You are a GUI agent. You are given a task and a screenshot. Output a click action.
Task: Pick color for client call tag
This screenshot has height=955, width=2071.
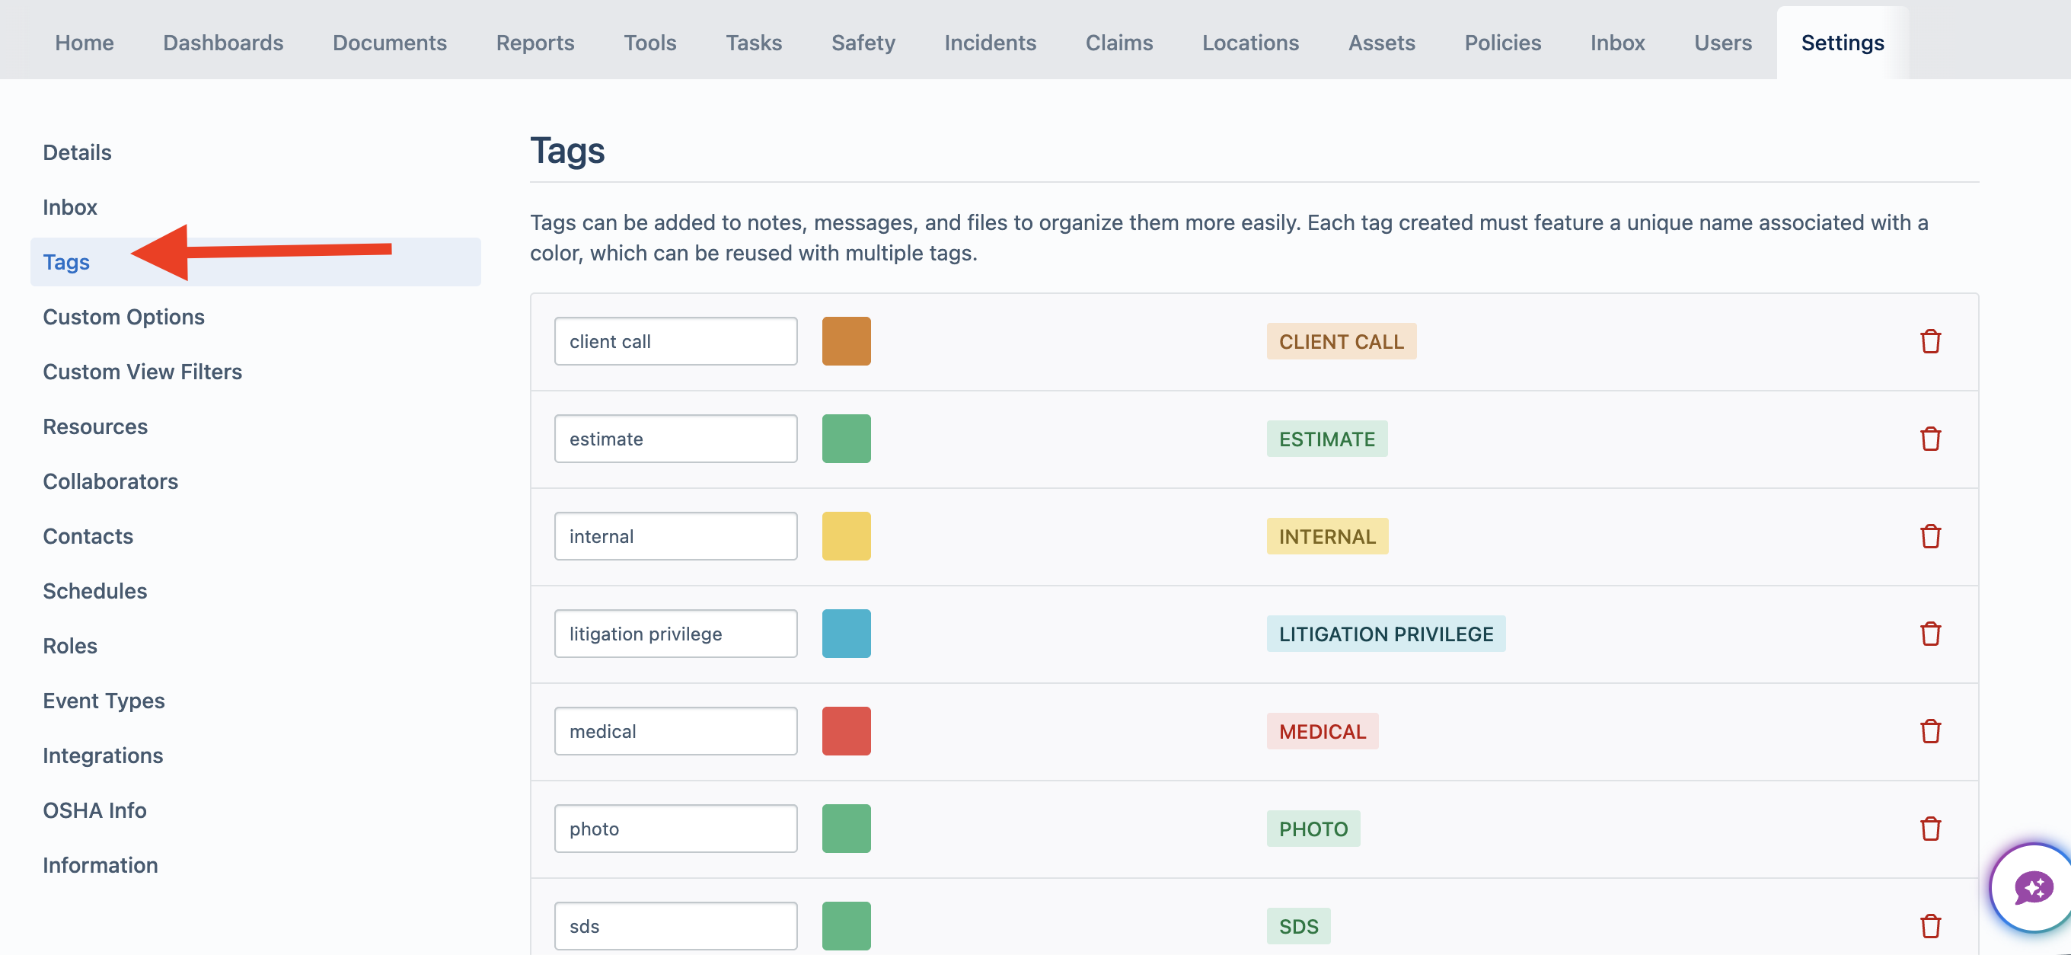click(846, 342)
